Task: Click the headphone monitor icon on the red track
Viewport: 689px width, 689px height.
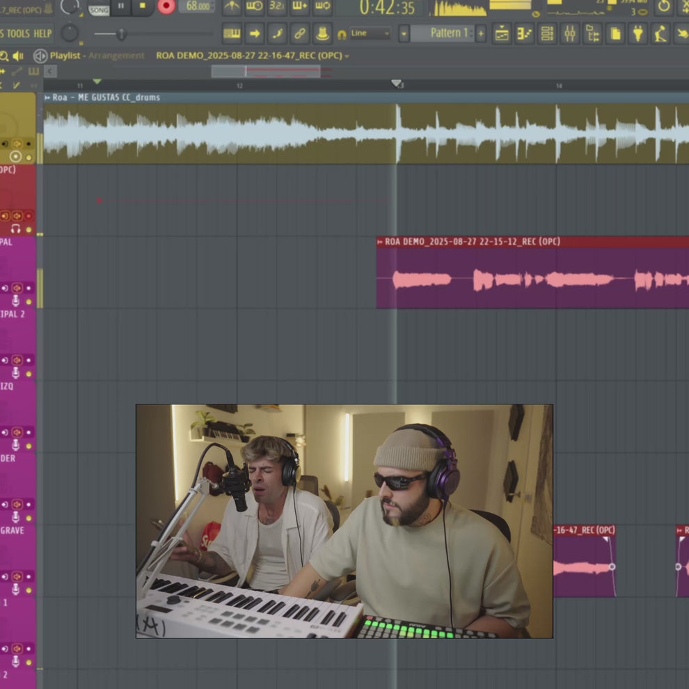Action: tap(15, 228)
